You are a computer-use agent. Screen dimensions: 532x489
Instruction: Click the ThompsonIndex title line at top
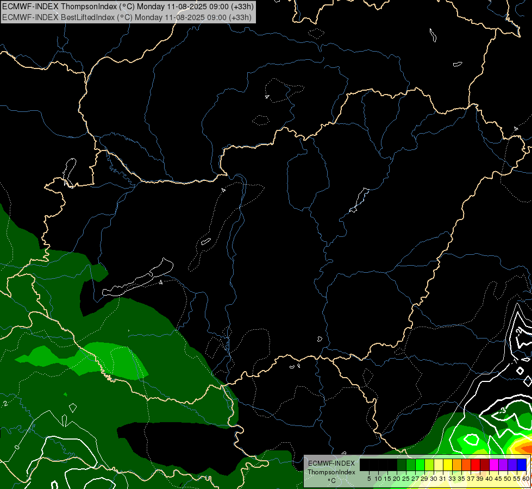pyautogui.click(x=128, y=7)
